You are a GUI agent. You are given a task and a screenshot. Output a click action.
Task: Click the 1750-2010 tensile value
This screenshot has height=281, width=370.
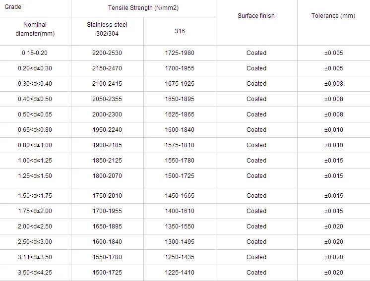(x=107, y=196)
